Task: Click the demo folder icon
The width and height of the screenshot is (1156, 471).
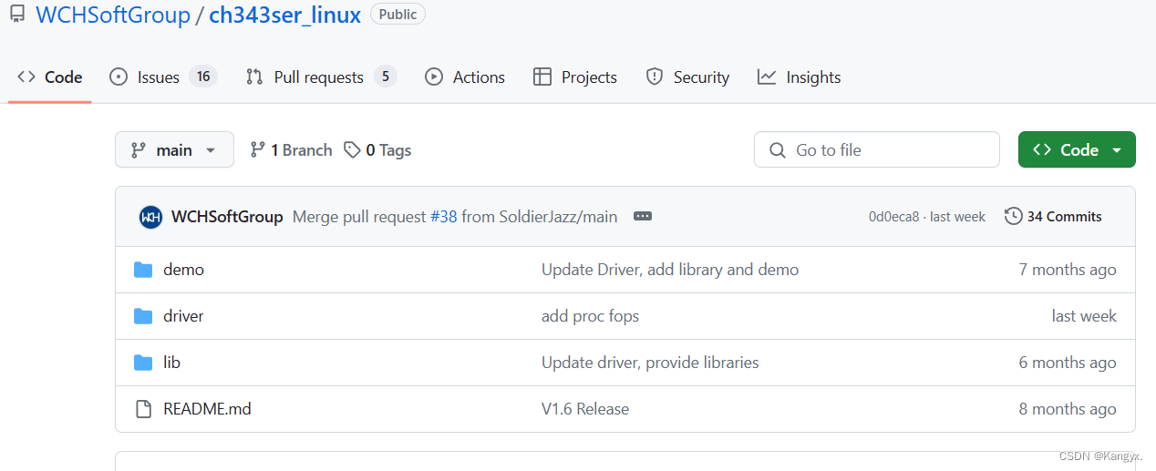Action: [143, 270]
